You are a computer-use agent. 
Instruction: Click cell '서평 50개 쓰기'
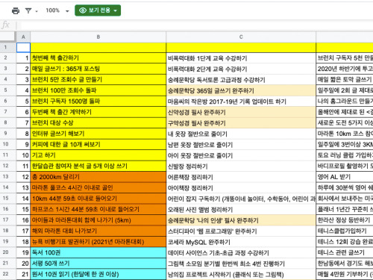coord(98,264)
